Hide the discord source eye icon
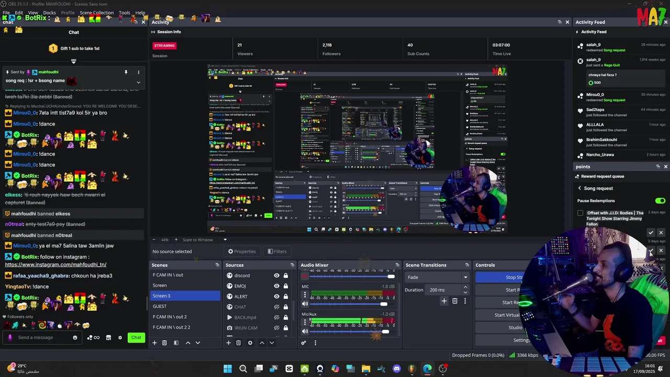This screenshot has height=377, width=670. coord(276,275)
